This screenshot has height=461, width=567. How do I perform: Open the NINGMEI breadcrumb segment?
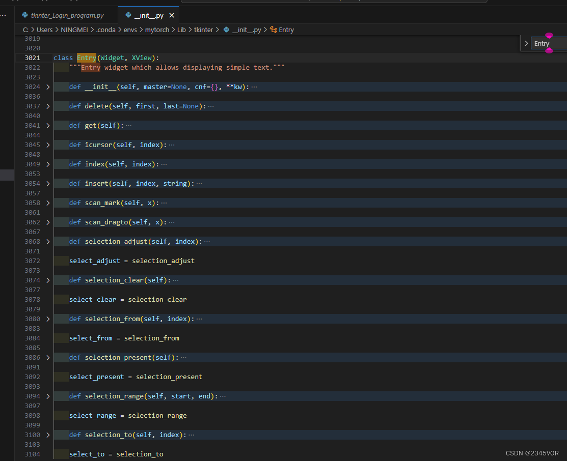point(74,30)
